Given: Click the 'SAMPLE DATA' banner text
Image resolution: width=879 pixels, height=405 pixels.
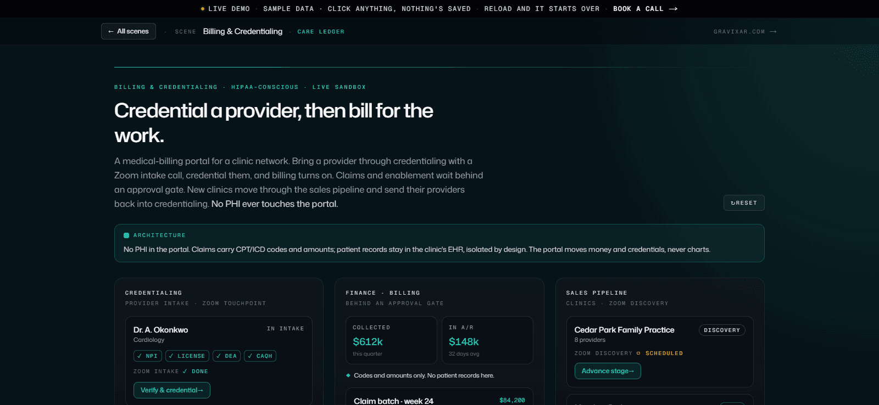Looking at the screenshot, I should (288, 9).
